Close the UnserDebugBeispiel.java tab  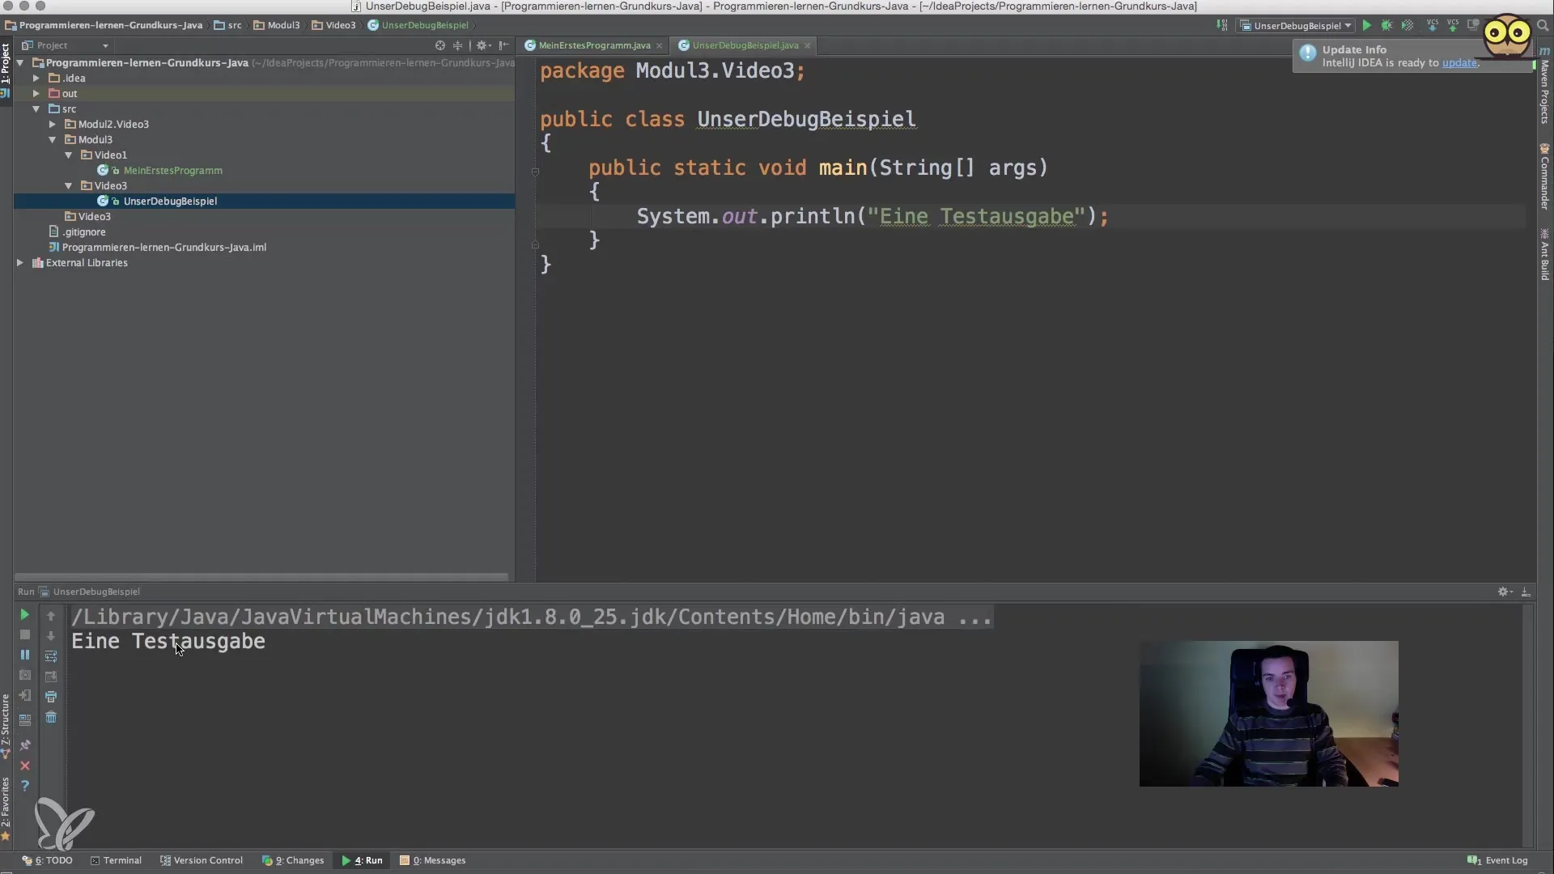pos(807,46)
